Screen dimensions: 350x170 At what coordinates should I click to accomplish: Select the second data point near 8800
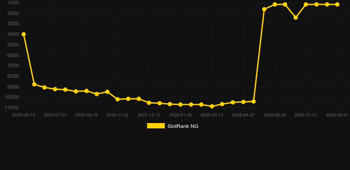[34, 84]
